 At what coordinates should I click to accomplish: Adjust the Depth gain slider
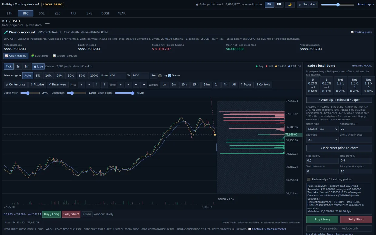click(x=76, y=93)
